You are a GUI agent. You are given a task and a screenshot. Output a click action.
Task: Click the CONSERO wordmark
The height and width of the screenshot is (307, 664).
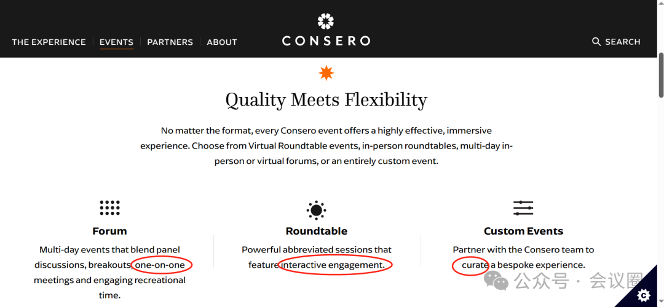(x=326, y=41)
